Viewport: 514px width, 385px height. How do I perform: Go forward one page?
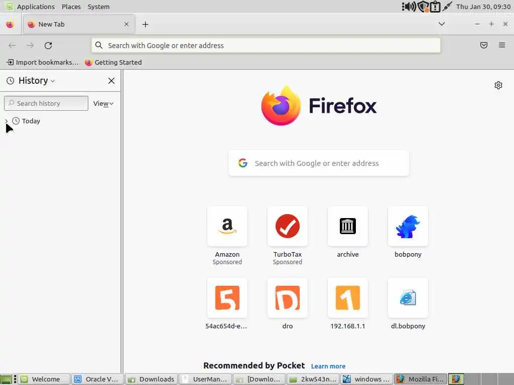(30, 46)
